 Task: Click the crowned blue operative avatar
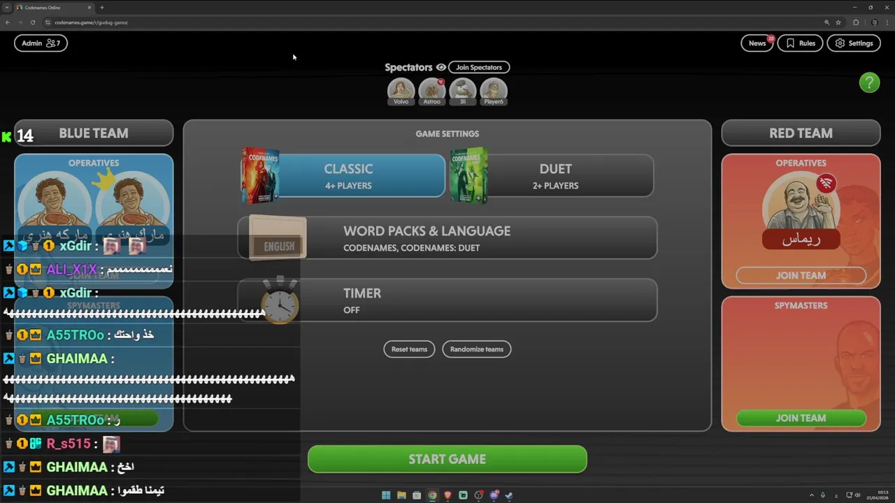[x=133, y=203]
